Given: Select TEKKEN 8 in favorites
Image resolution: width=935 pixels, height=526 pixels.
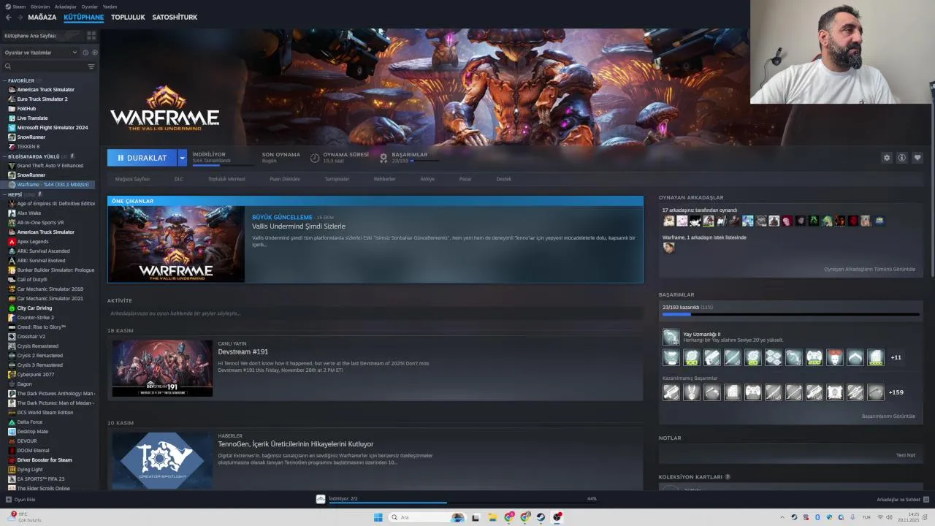Looking at the screenshot, I should (28, 146).
